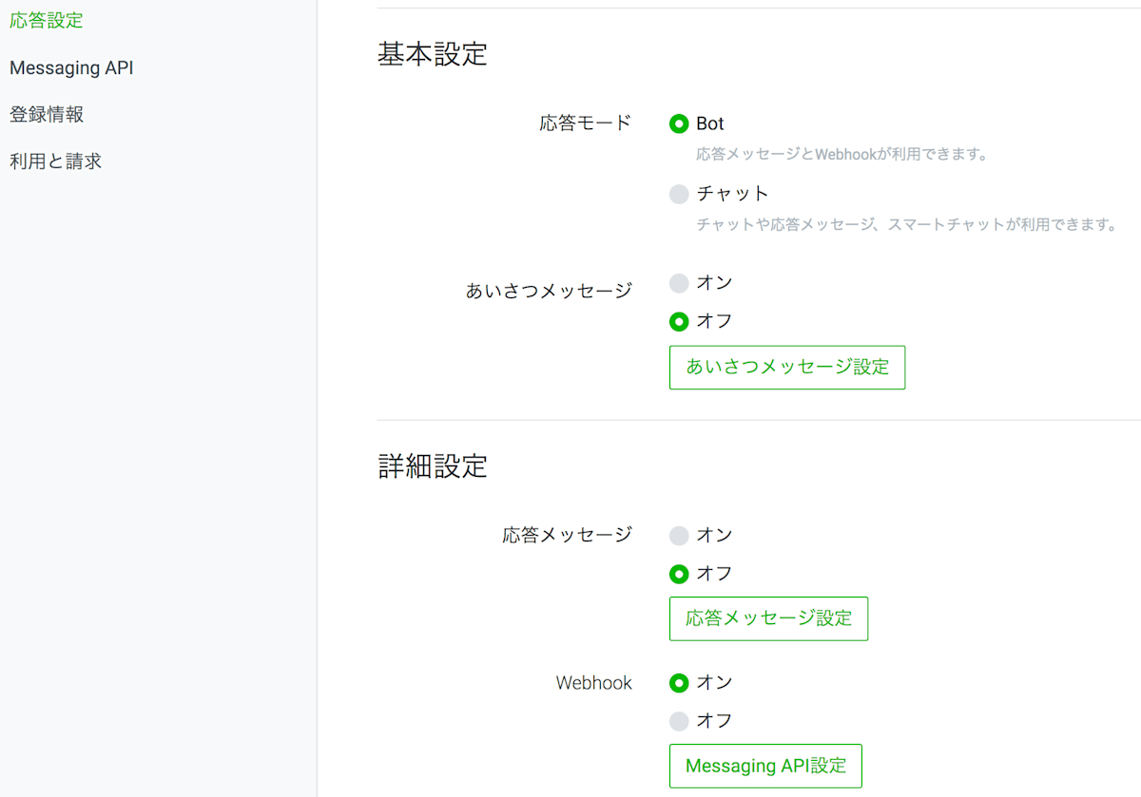Screen dimensions: 1141x797
Task: Turn 応答メッセージ オン
Action: pos(679,536)
